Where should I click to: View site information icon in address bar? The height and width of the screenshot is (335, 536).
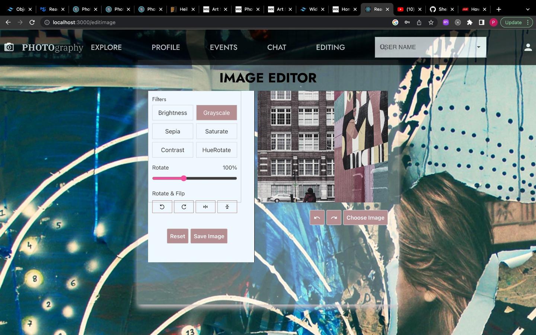pyautogui.click(x=47, y=22)
